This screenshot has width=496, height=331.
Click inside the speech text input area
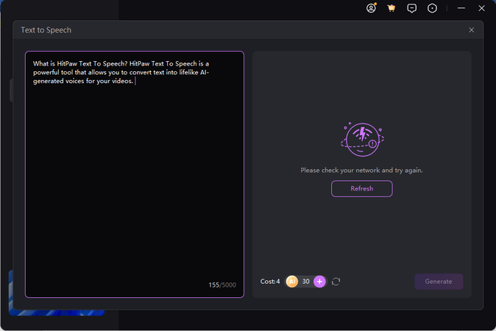pyautogui.click(x=135, y=174)
